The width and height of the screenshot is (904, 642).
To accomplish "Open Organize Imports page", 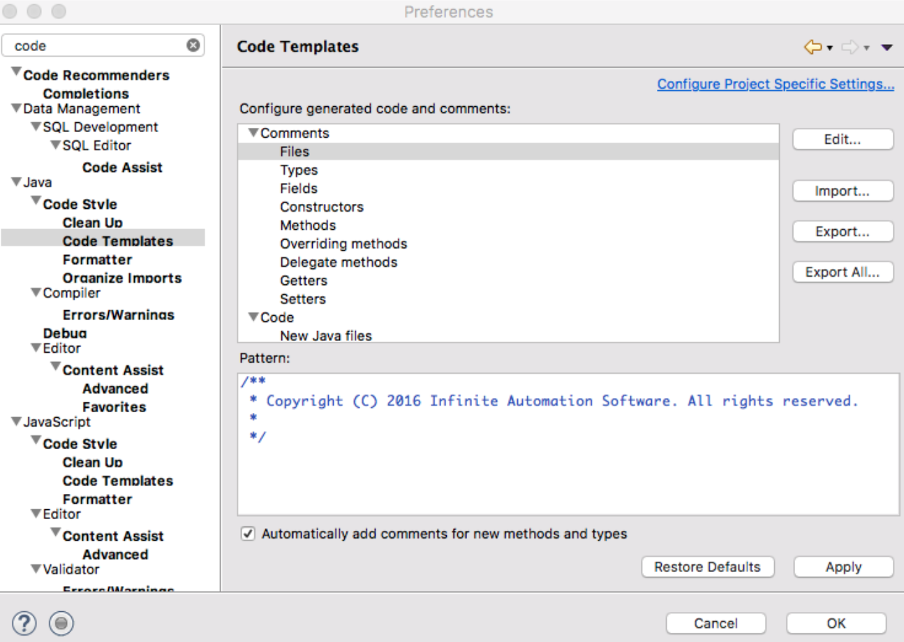I will tap(122, 278).
